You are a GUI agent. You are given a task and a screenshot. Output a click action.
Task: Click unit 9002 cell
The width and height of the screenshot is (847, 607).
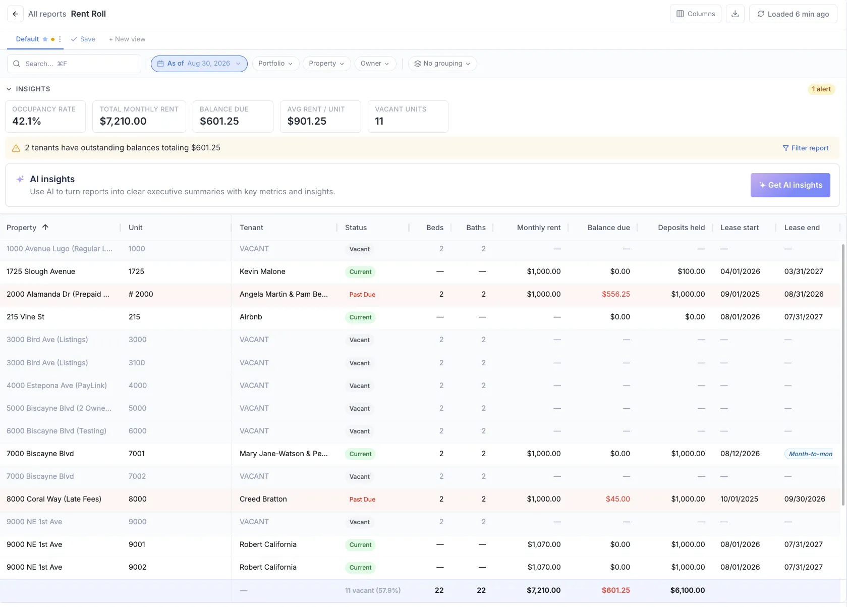(x=137, y=567)
